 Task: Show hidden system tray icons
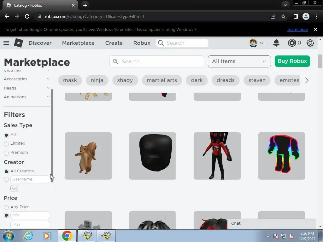click(268, 236)
